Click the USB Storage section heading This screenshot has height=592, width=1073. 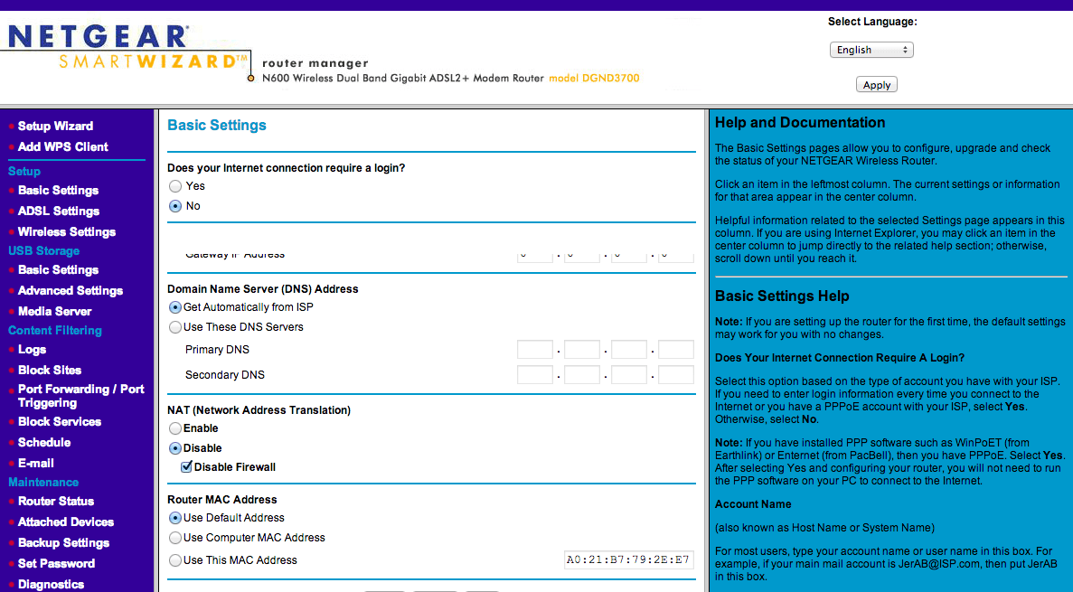43,250
